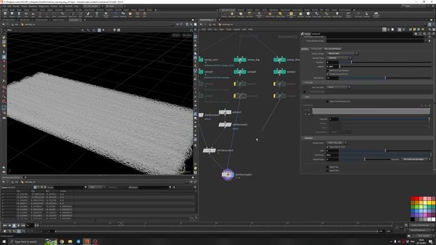
Task: Open the network editor Layout menu
Action: point(236,29)
